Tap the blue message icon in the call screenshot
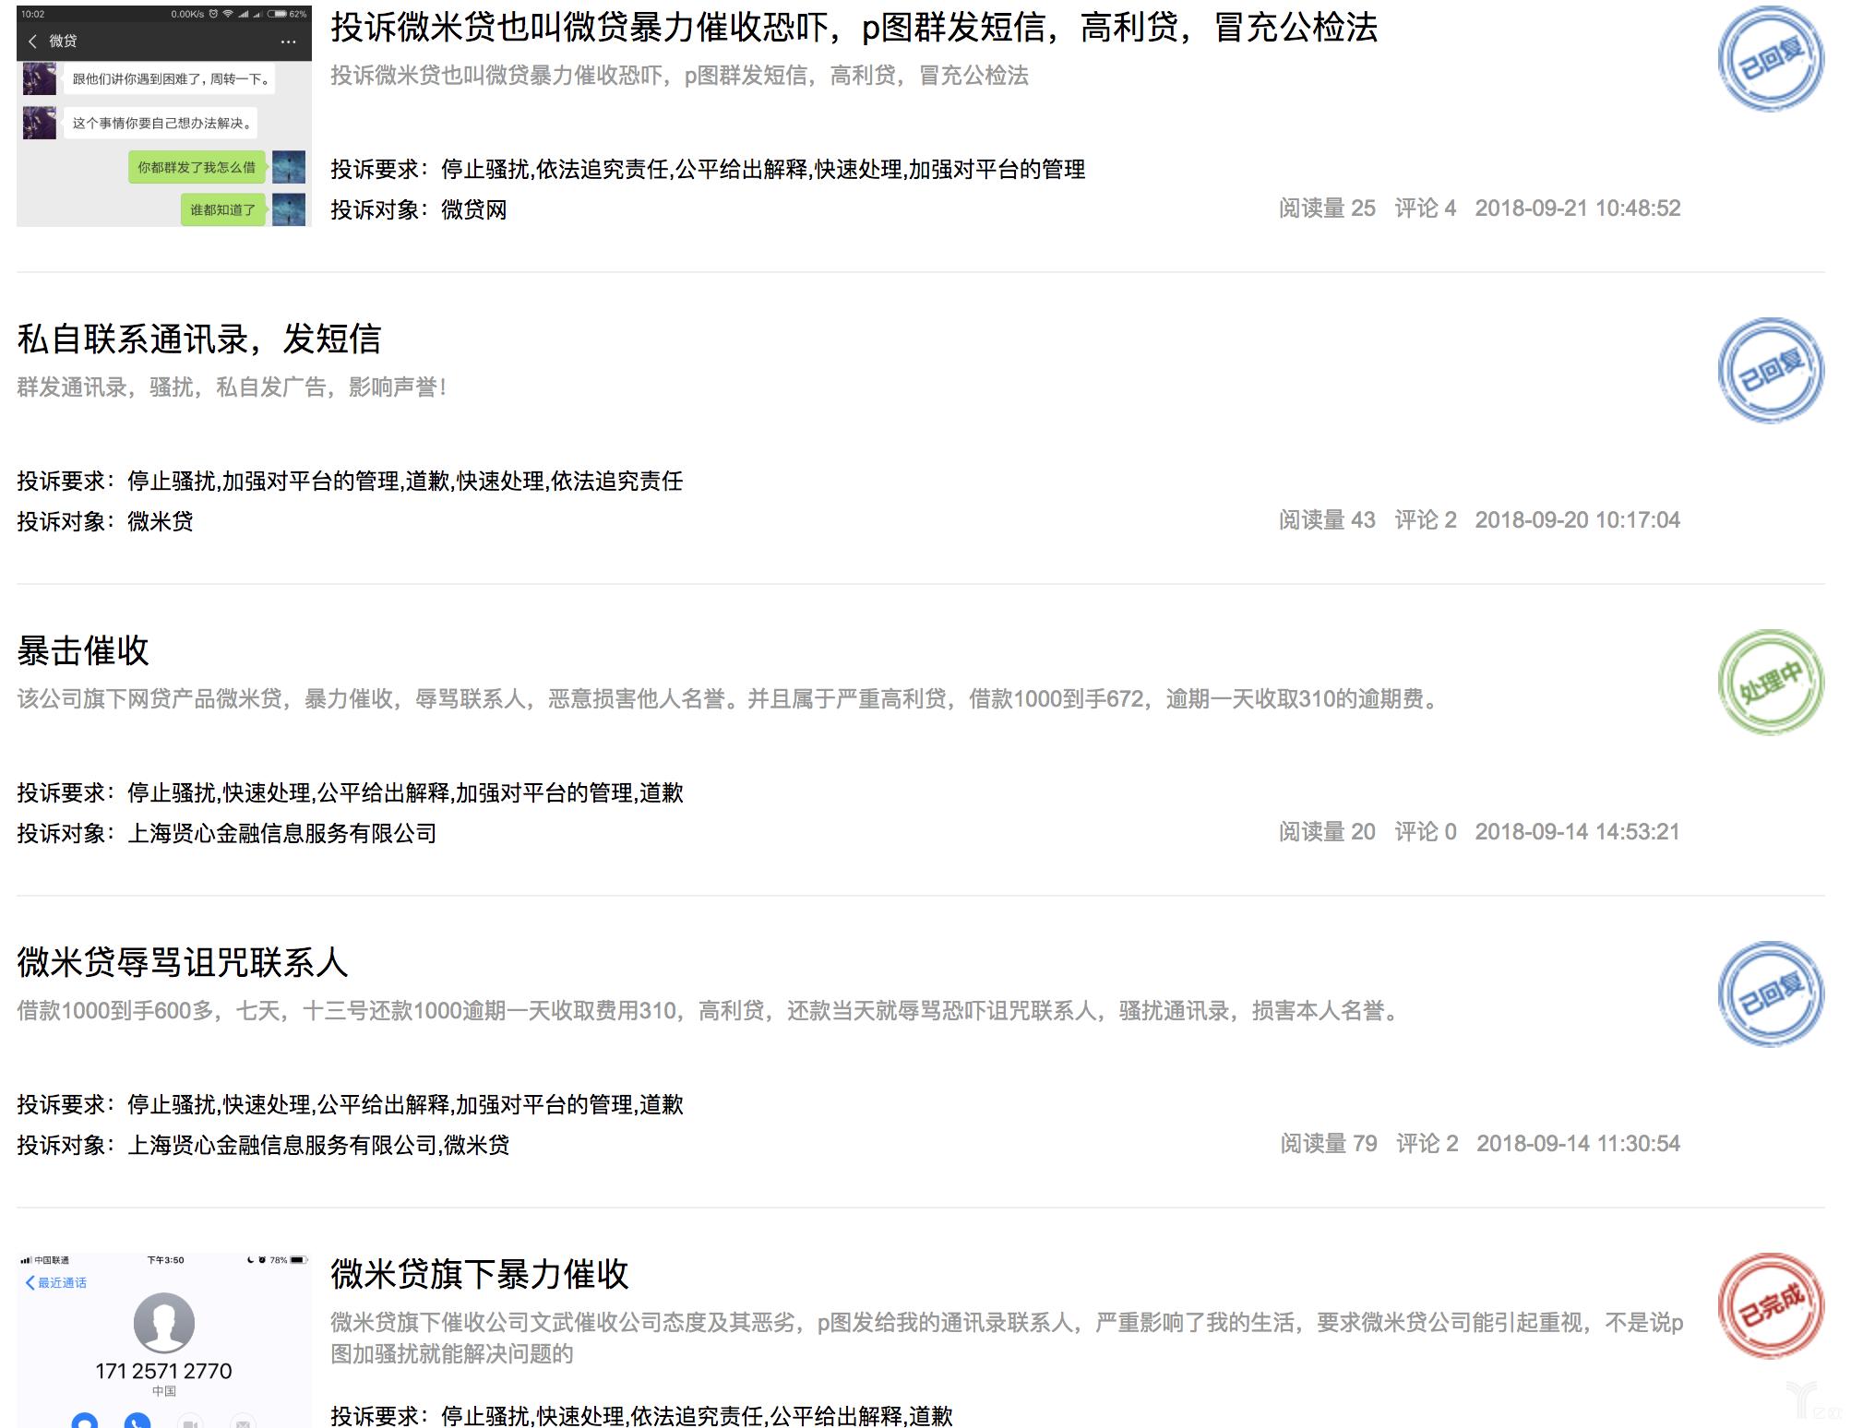 pyautogui.click(x=85, y=1423)
